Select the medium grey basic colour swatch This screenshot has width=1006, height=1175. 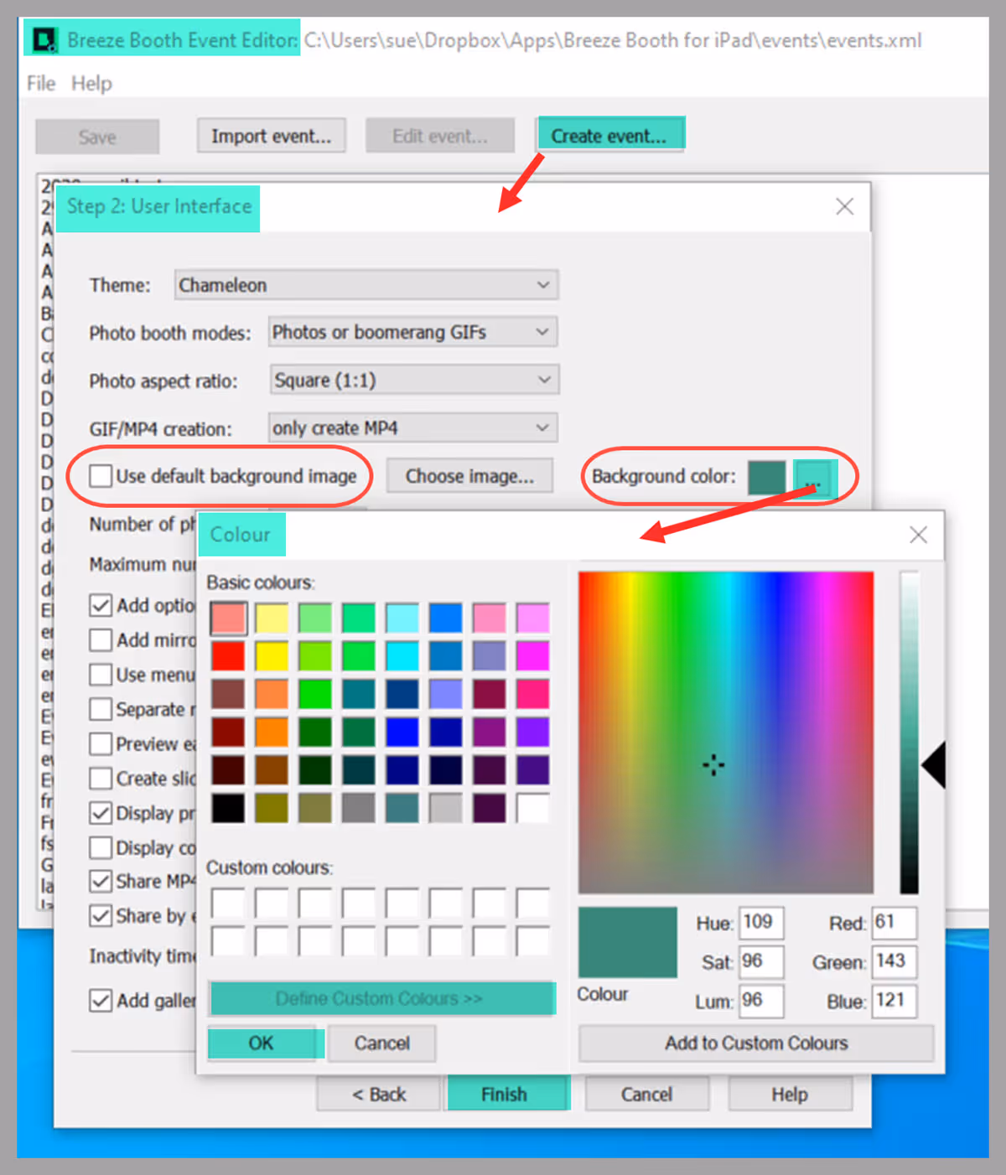pyautogui.click(x=359, y=808)
